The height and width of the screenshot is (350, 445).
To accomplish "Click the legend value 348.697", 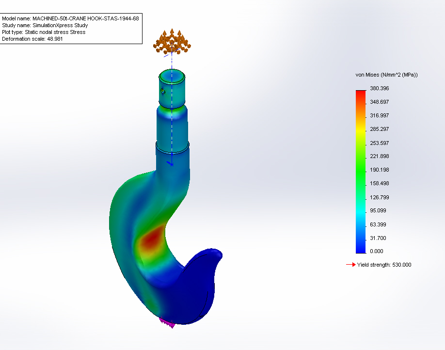I will click(x=380, y=102).
